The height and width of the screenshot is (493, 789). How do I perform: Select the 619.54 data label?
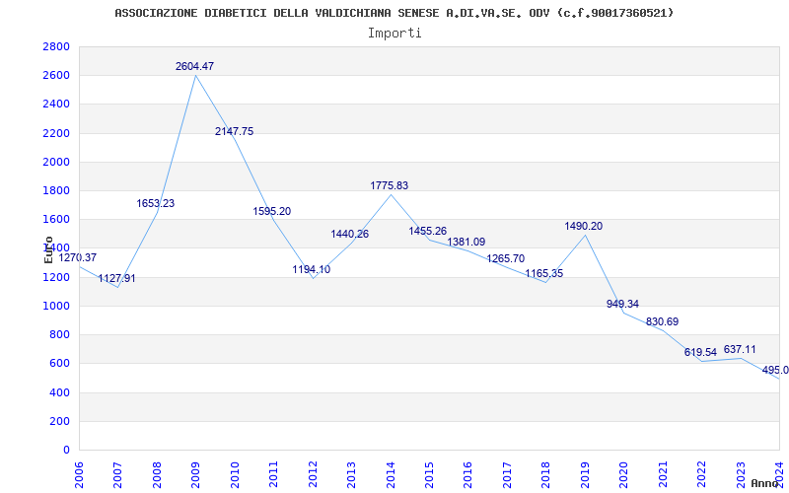click(700, 352)
